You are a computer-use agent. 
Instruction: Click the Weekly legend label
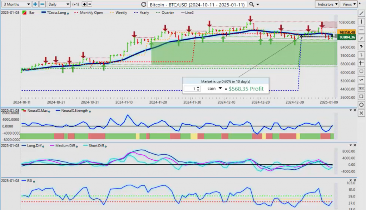(121, 12)
